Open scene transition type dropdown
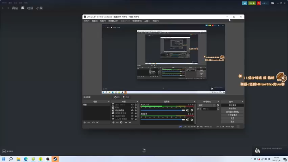This screenshot has height=162, width=288. [x=206, y=105]
